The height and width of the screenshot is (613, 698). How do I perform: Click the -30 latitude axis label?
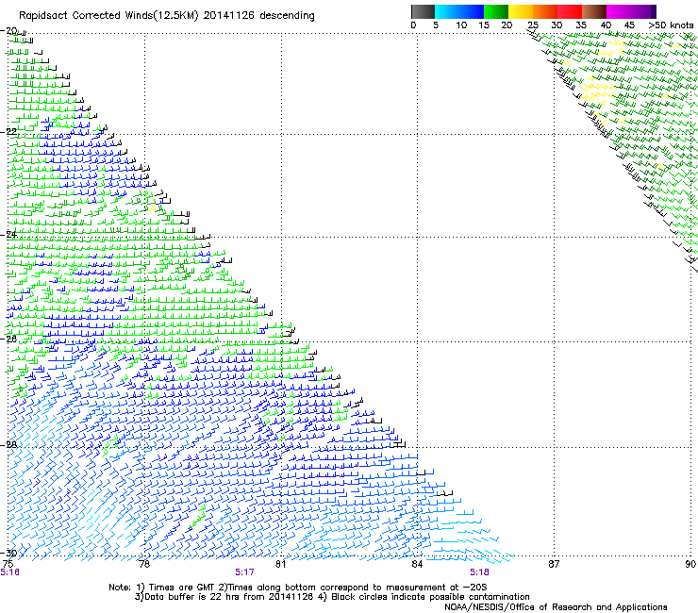8,553
